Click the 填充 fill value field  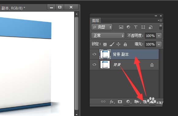tap(150, 44)
